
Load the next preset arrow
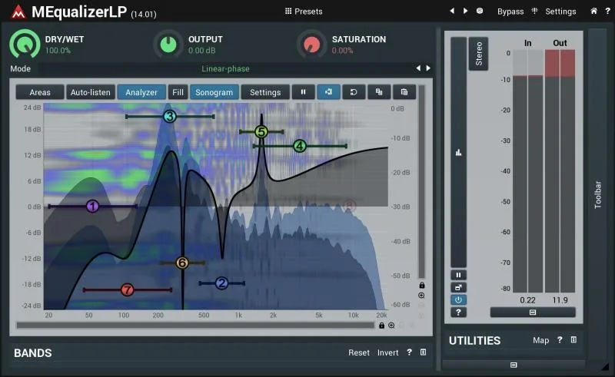[x=465, y=11]
